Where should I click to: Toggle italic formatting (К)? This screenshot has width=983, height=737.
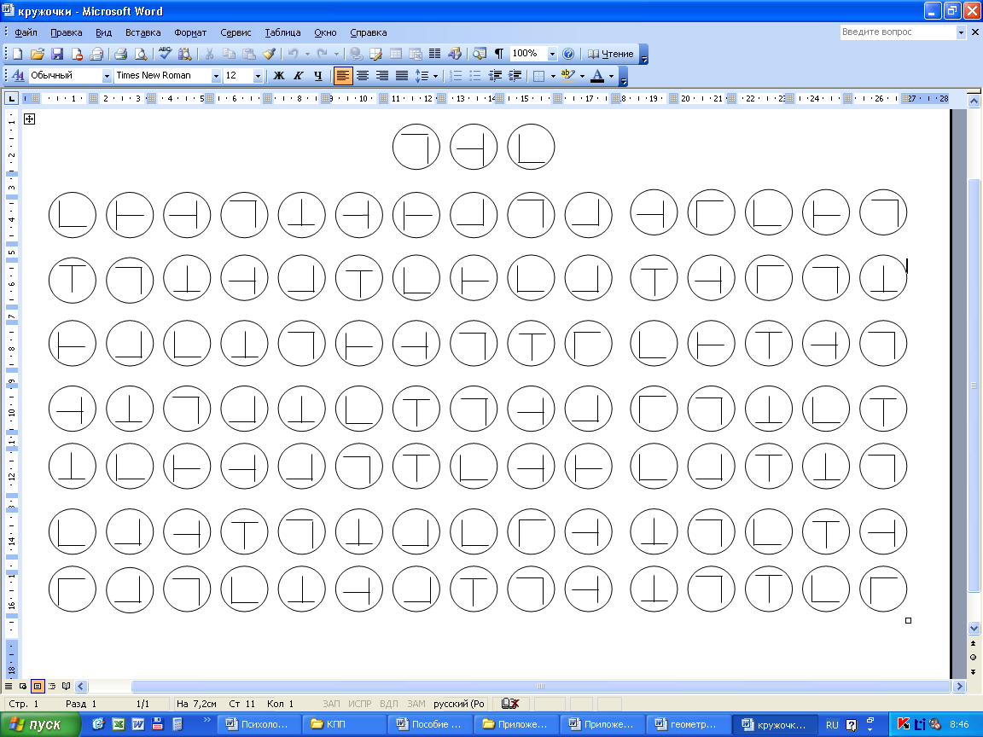coord(299,76)
